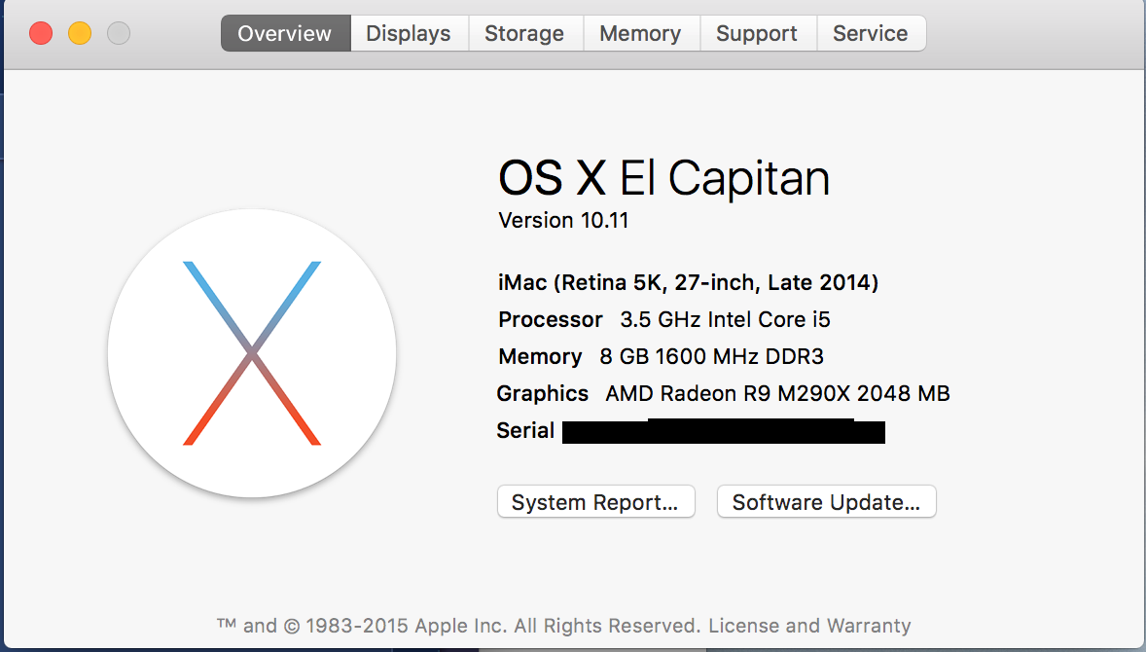
Task: Close the About This Mac window
Action: point(41,34)
